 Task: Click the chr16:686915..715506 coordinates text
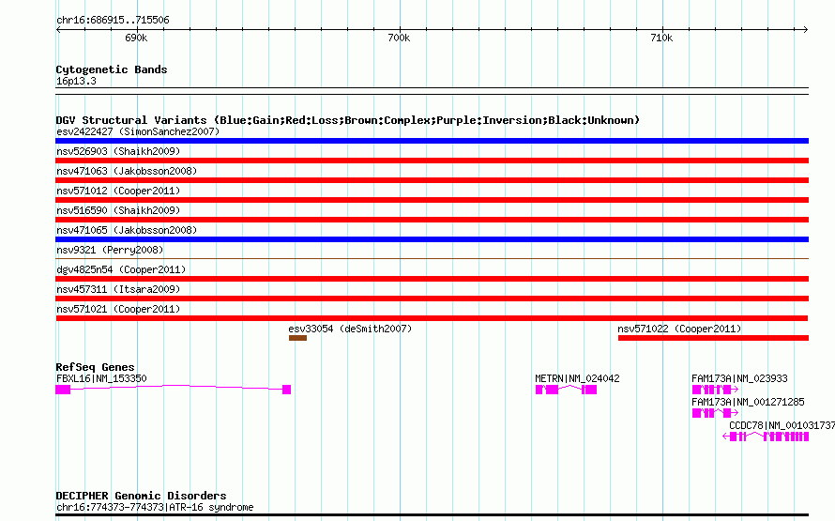(x=113, y=20)
